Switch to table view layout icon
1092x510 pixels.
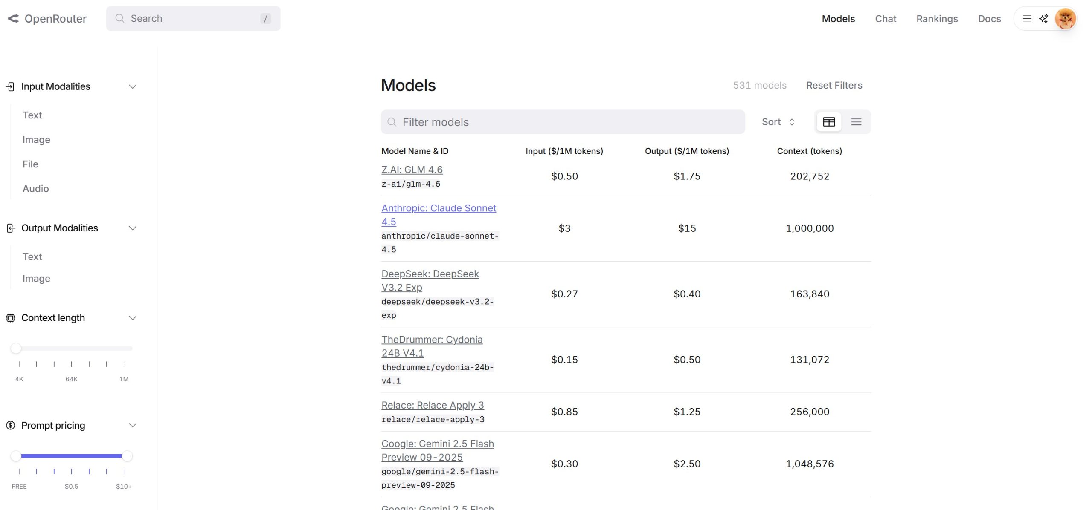coord(829,122)
